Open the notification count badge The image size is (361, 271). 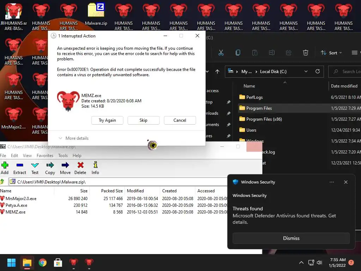351,263
